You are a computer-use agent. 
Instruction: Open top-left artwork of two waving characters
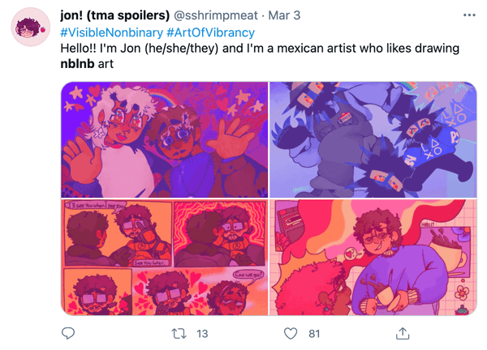coord(164,139)
